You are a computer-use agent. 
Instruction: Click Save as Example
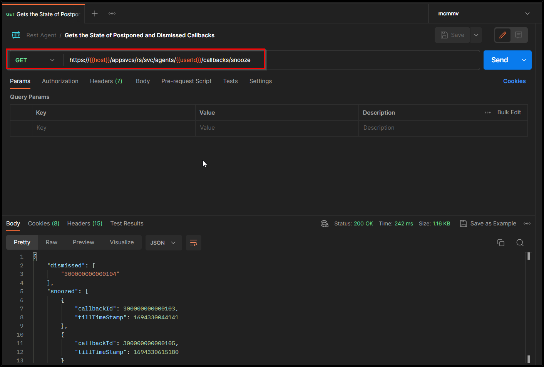coord(488,224)
